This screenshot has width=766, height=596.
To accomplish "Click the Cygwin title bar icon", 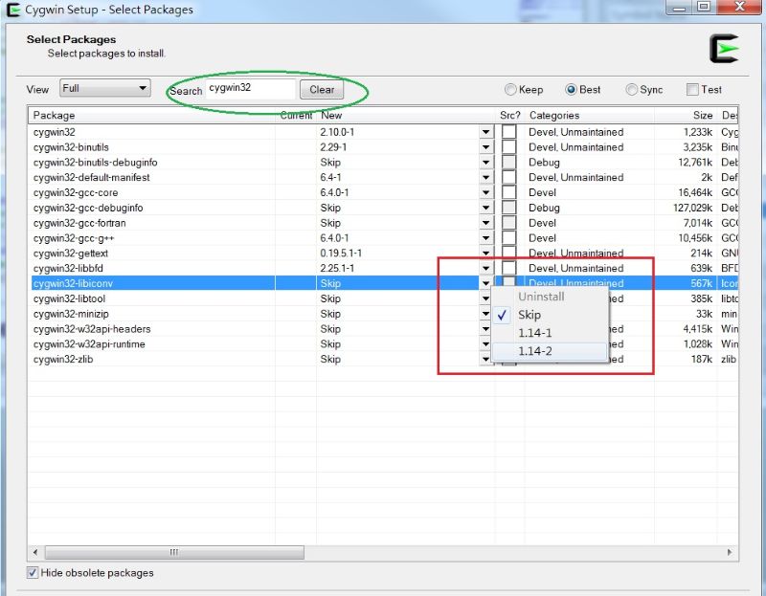I will pyautogui.click(x=12, y=10).
